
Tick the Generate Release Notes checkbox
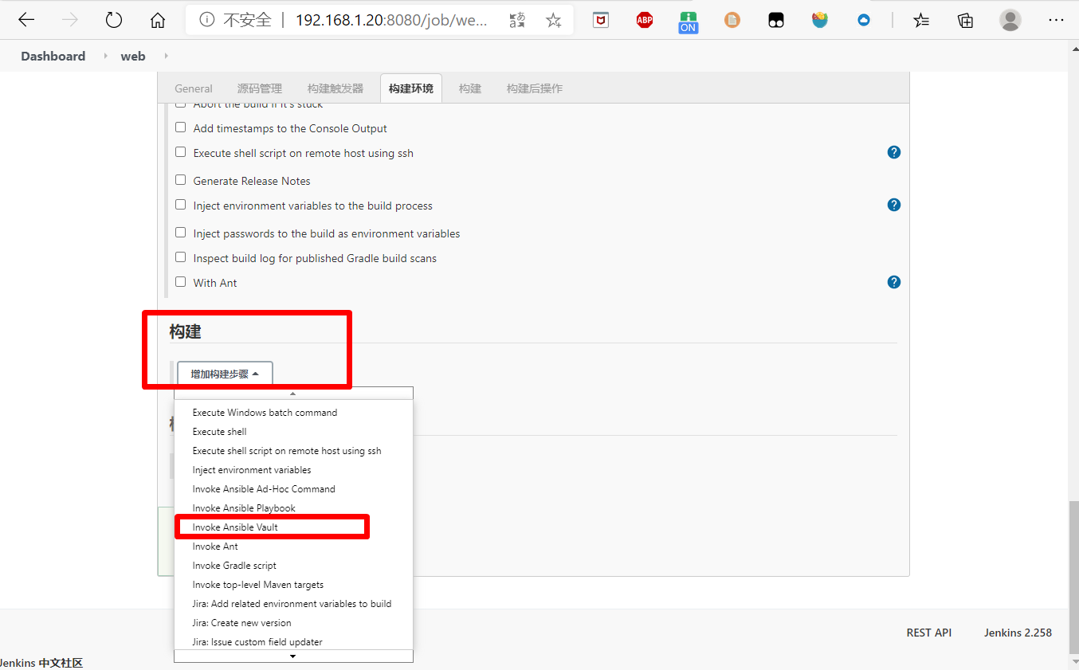point(181,180)
